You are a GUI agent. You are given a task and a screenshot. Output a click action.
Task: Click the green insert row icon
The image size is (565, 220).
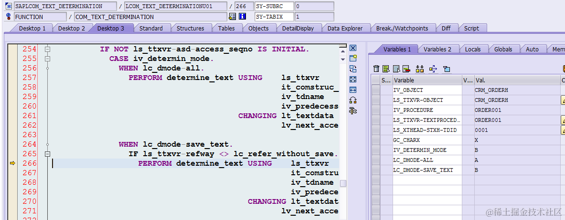(386, 69)
